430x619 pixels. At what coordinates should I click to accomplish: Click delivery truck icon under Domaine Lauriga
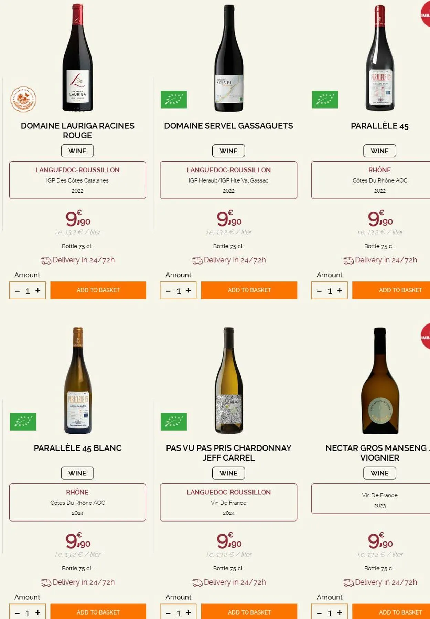pos(46,260)
